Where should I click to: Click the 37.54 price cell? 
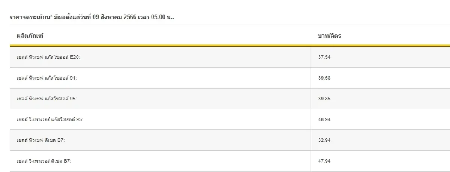(x=324, y=57)
